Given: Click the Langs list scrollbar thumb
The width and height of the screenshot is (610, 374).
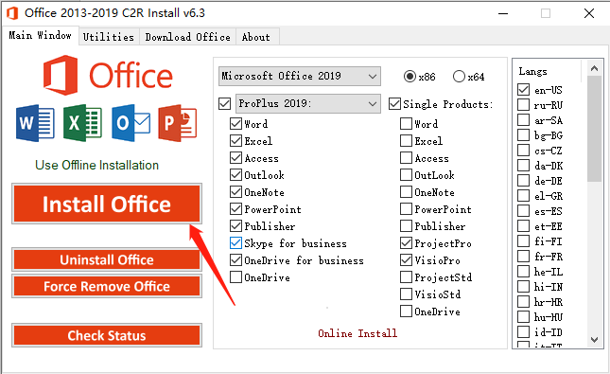Looking at the screenshot, I should coord(595,129).
